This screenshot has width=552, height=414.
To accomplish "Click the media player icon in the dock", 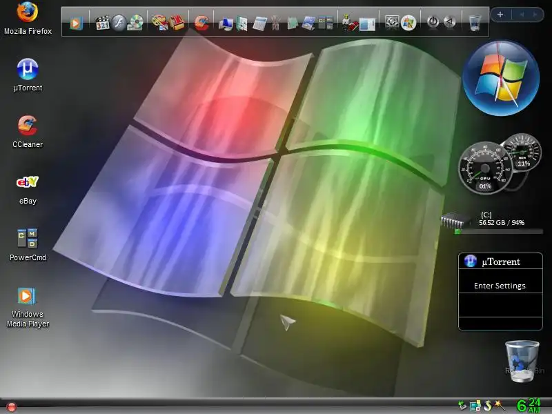I will [76, 23].
